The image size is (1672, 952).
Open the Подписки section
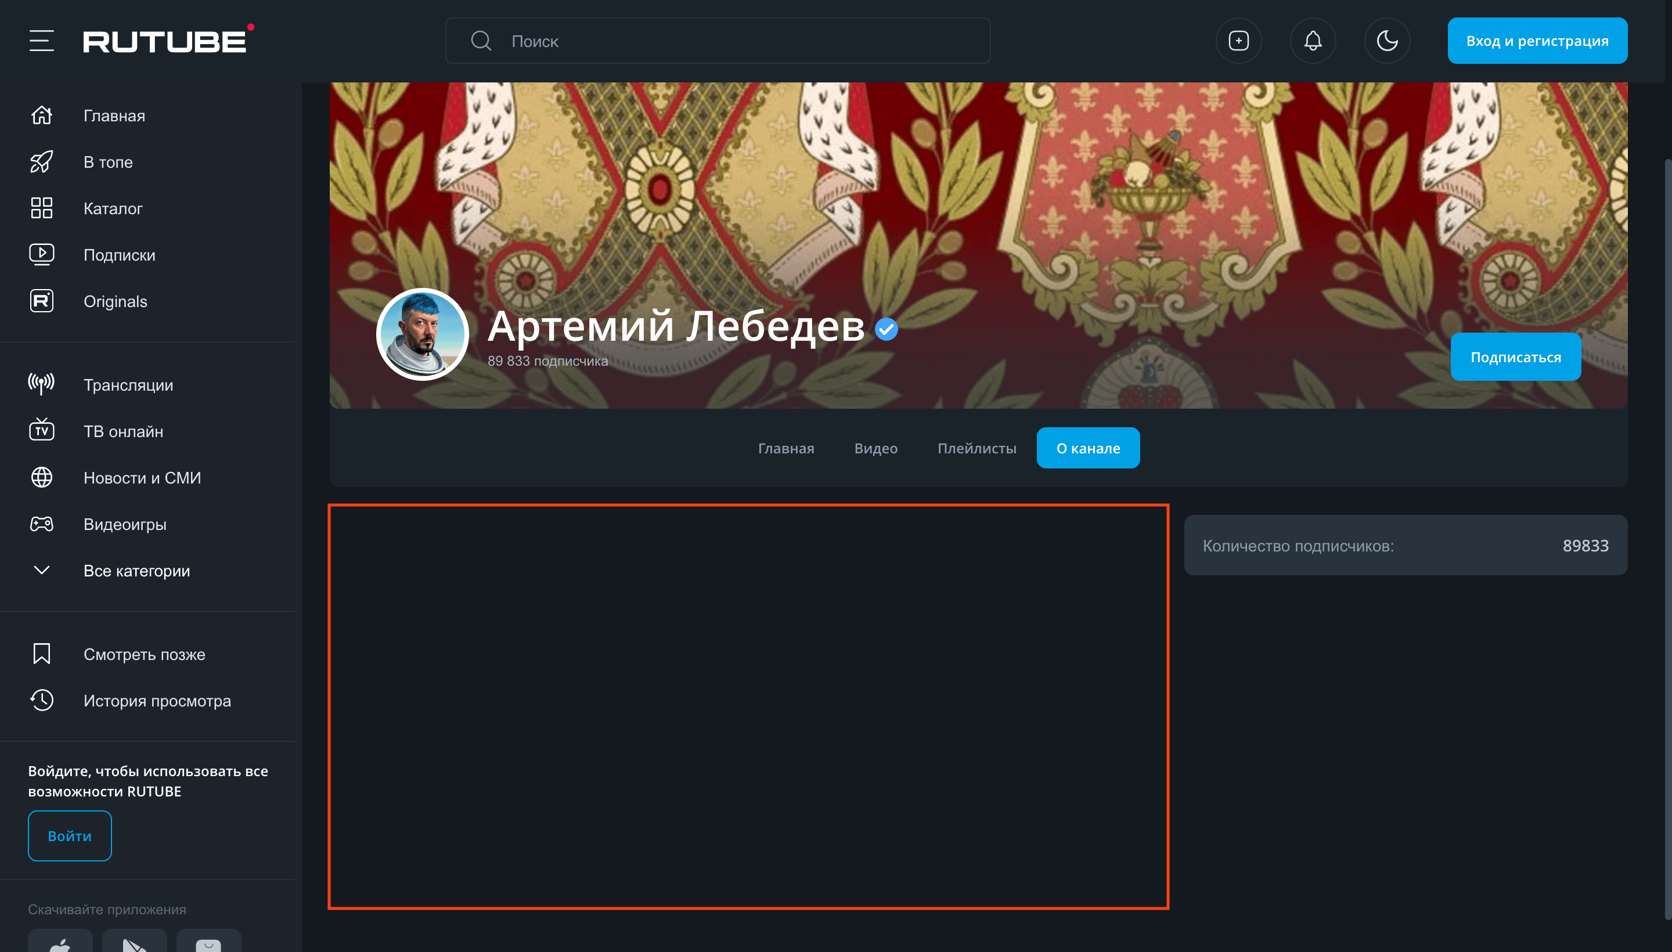point(118,254)
